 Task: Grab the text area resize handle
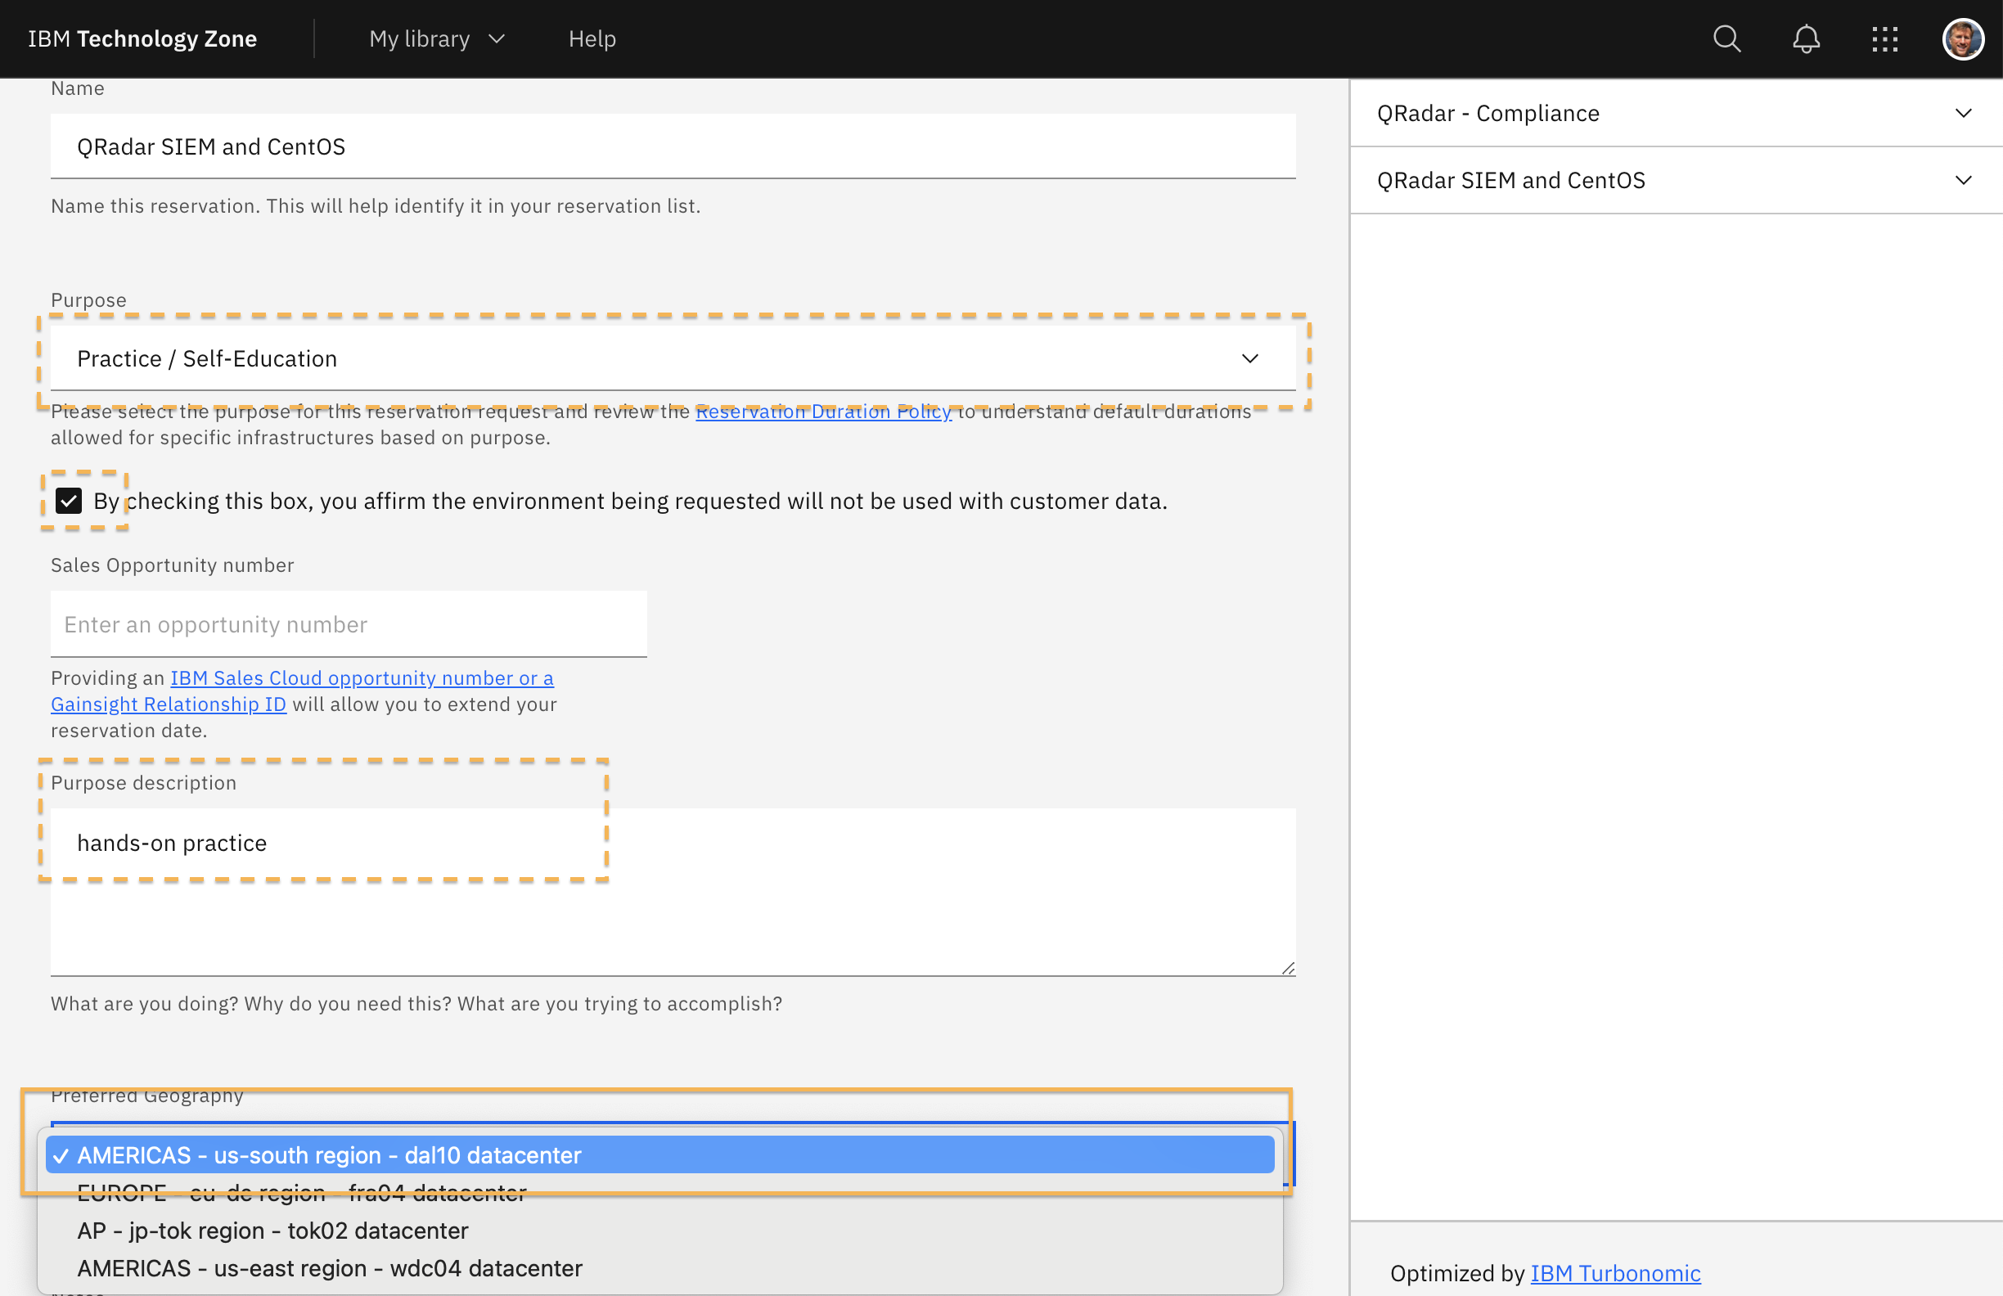1288,969
